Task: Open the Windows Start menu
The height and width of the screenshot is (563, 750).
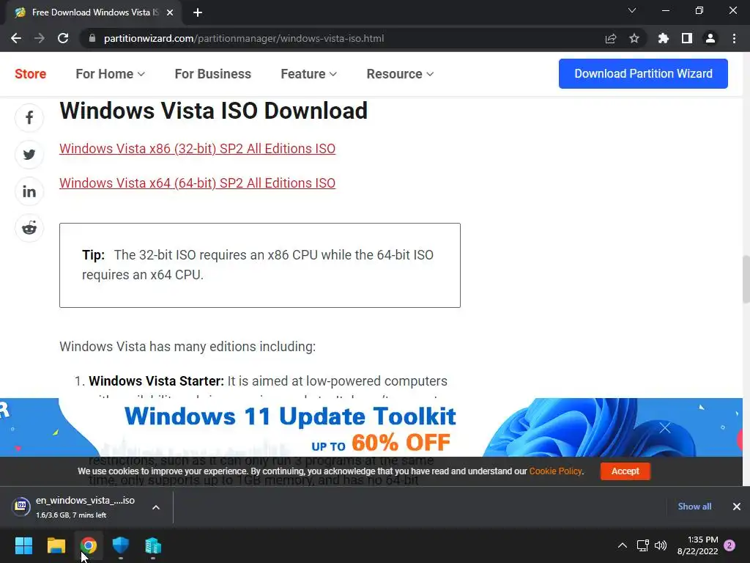Action: coord(23,545)
